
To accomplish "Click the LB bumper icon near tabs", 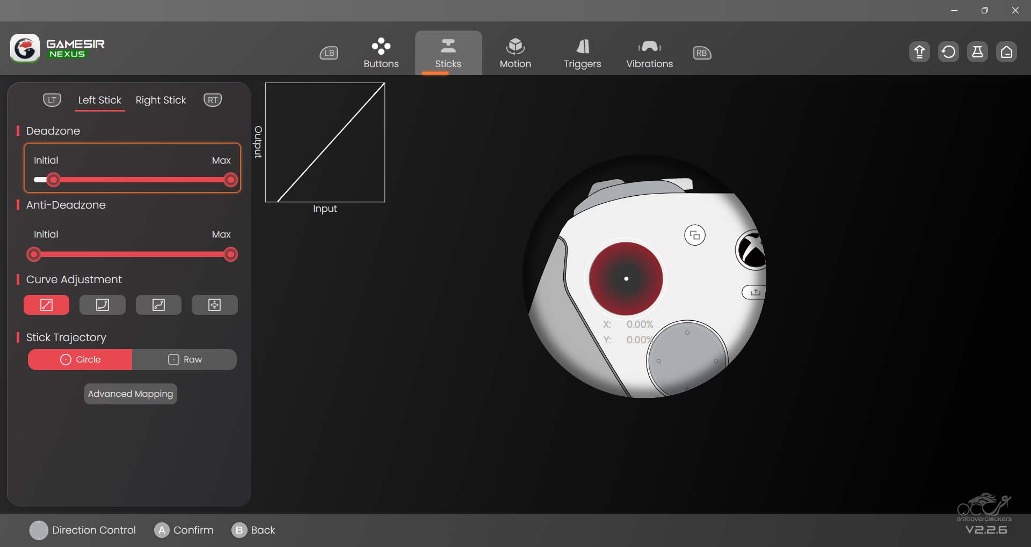I will coord(329,53).
